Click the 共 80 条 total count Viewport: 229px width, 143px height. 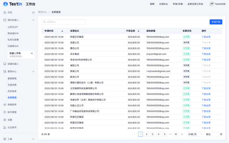pyautogui.click(x=46, y=134)
